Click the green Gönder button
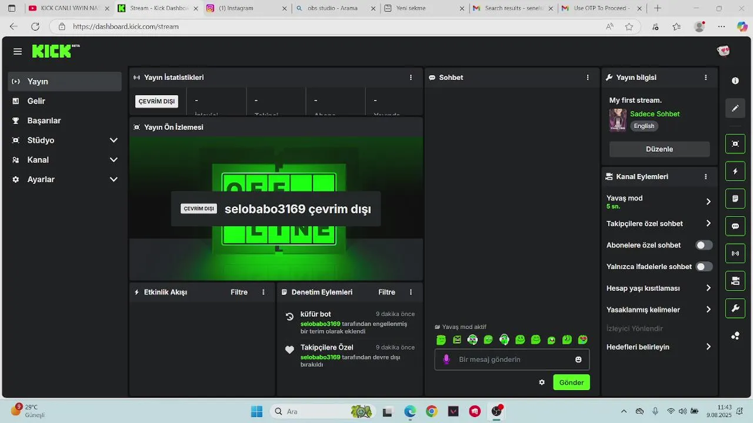The image size is (753, 423). (571, 382)
